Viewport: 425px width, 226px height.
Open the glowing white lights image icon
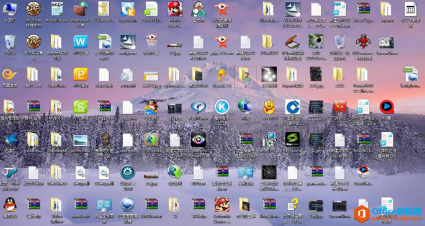pyautogui.click(x=269, y=74)
